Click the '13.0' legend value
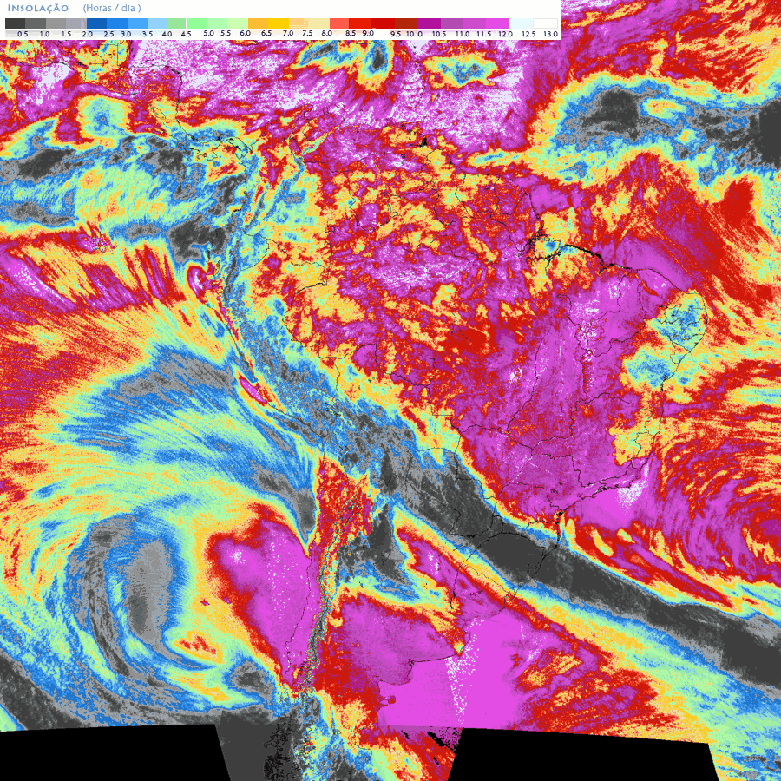The height and width of the screenshot is (781, 781). [x=550, y=34]
